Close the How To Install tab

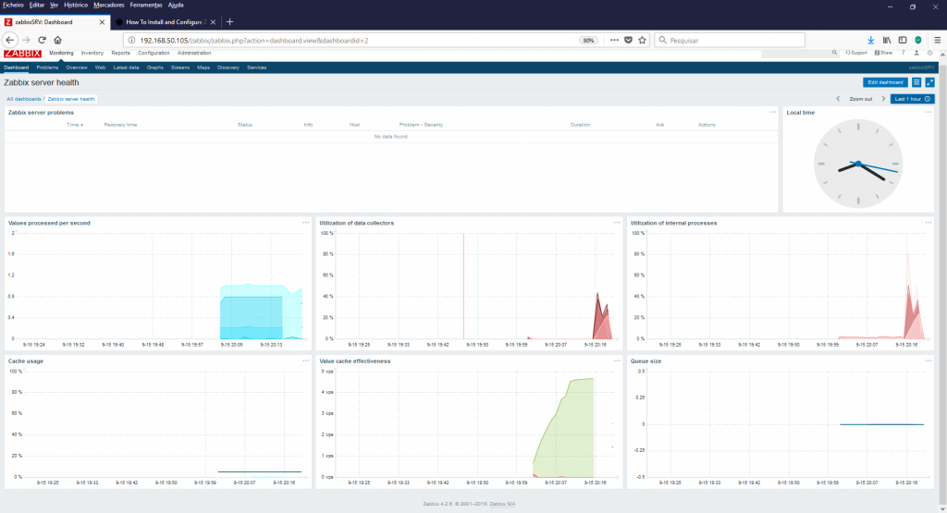[x=214, y=22]
